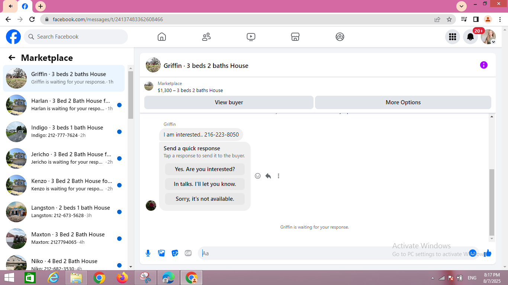
Task: Reply to the message using arrow icon
Action: point(268,176)
